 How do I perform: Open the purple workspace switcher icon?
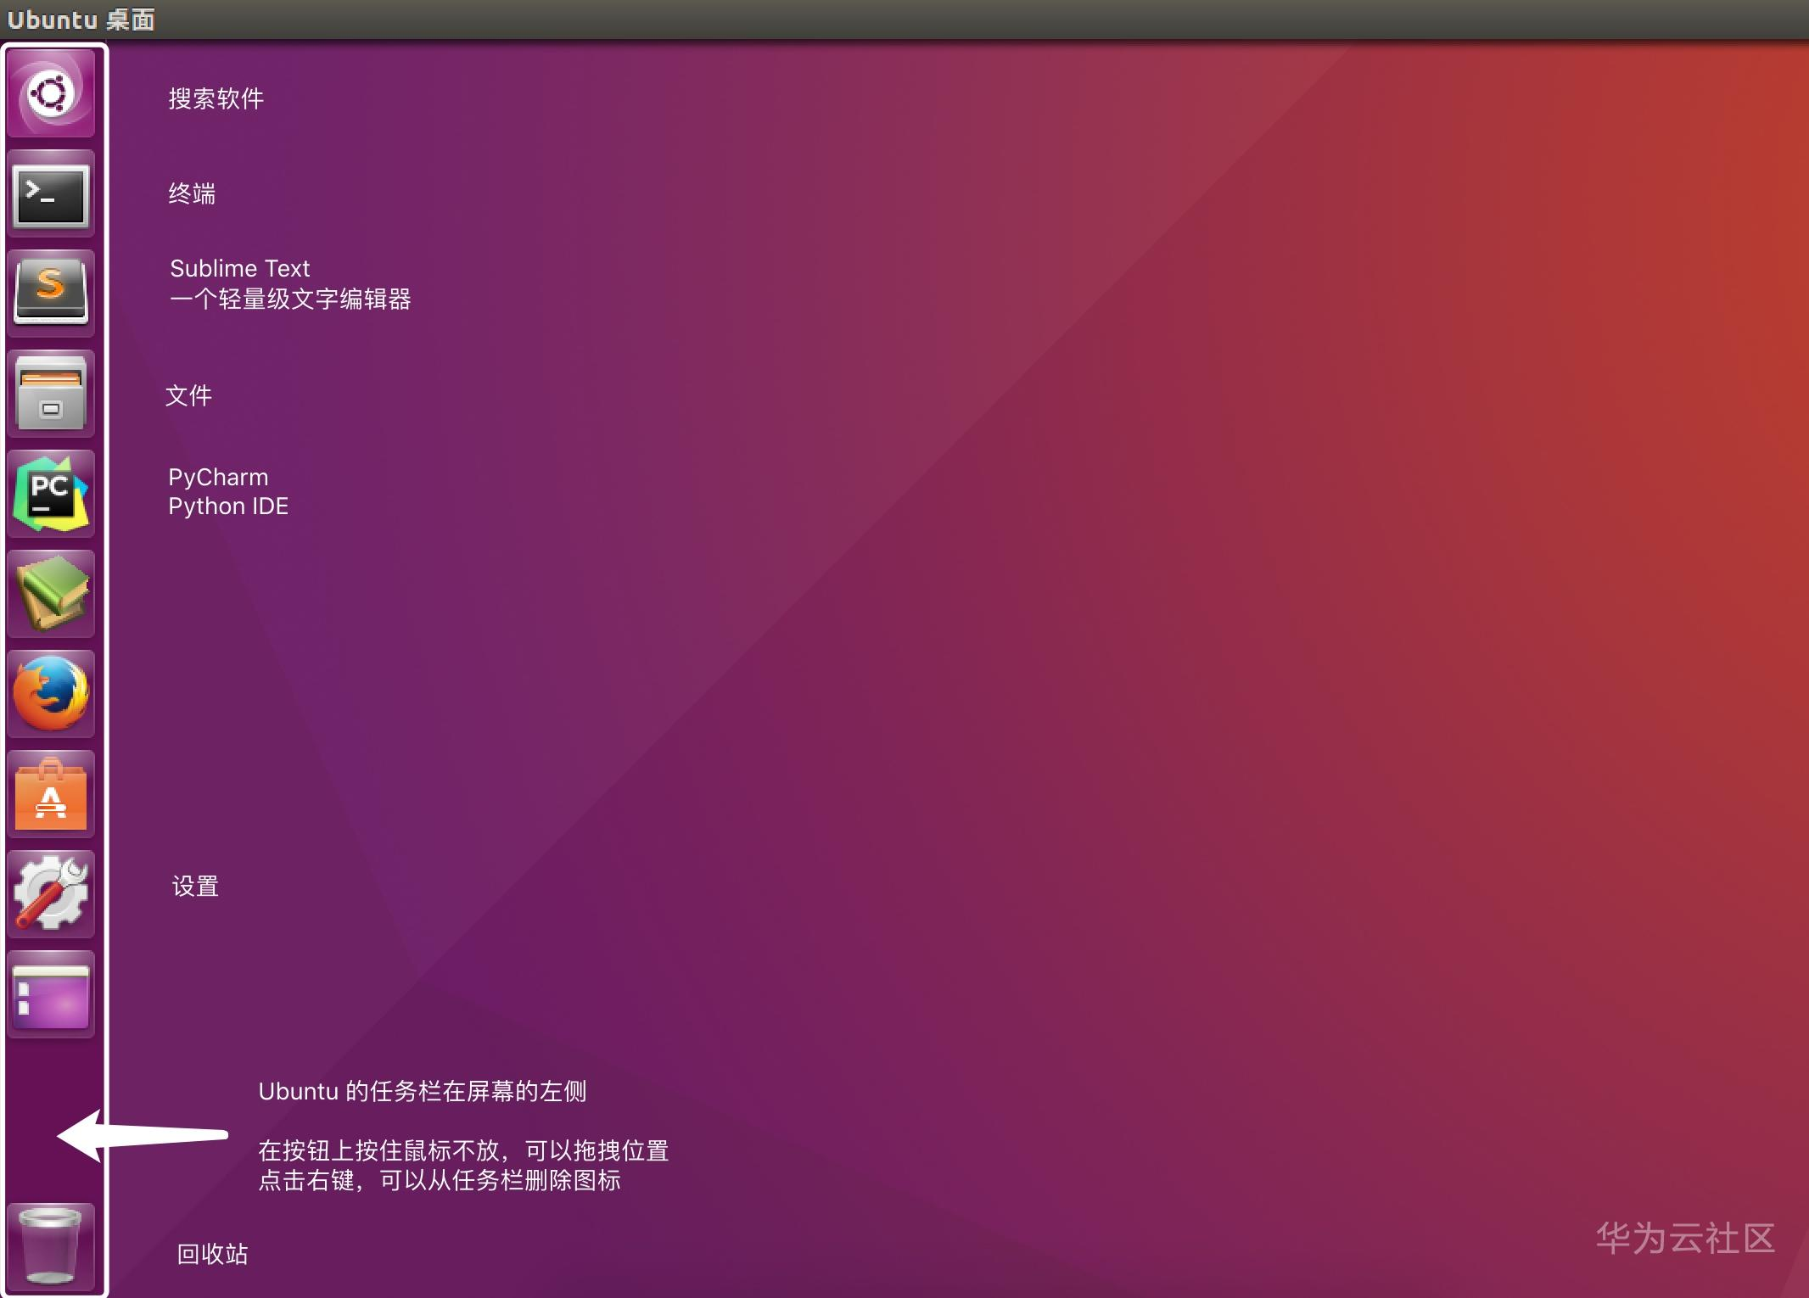(x=51, y=994)
